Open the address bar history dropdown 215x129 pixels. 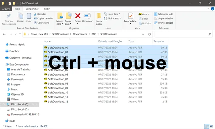(x=143, y=34)
